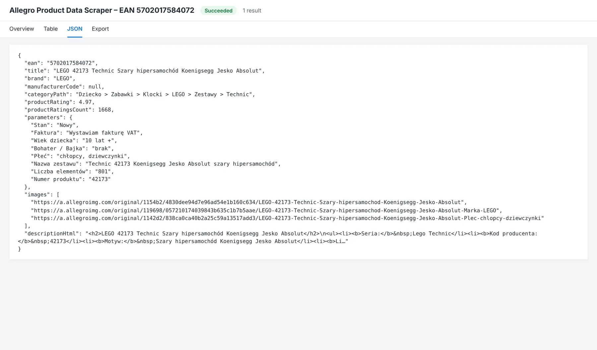This screenshot has height=350, width=597.
Task: Click the image URL ending in Marka-LEGO
Action: [267, 211]
